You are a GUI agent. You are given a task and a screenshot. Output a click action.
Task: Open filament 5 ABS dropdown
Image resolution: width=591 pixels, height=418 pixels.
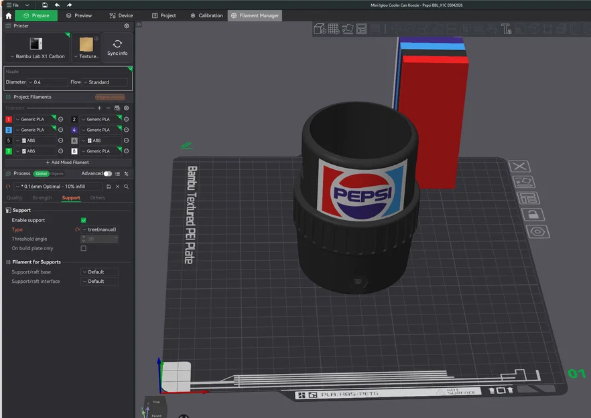pos(35,140)
